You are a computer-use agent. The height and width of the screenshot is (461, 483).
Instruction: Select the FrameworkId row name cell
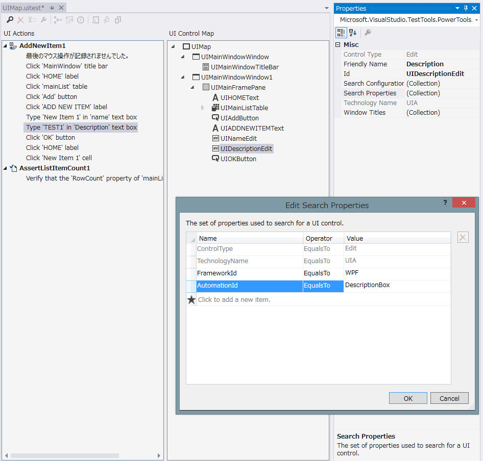point(250,273)
